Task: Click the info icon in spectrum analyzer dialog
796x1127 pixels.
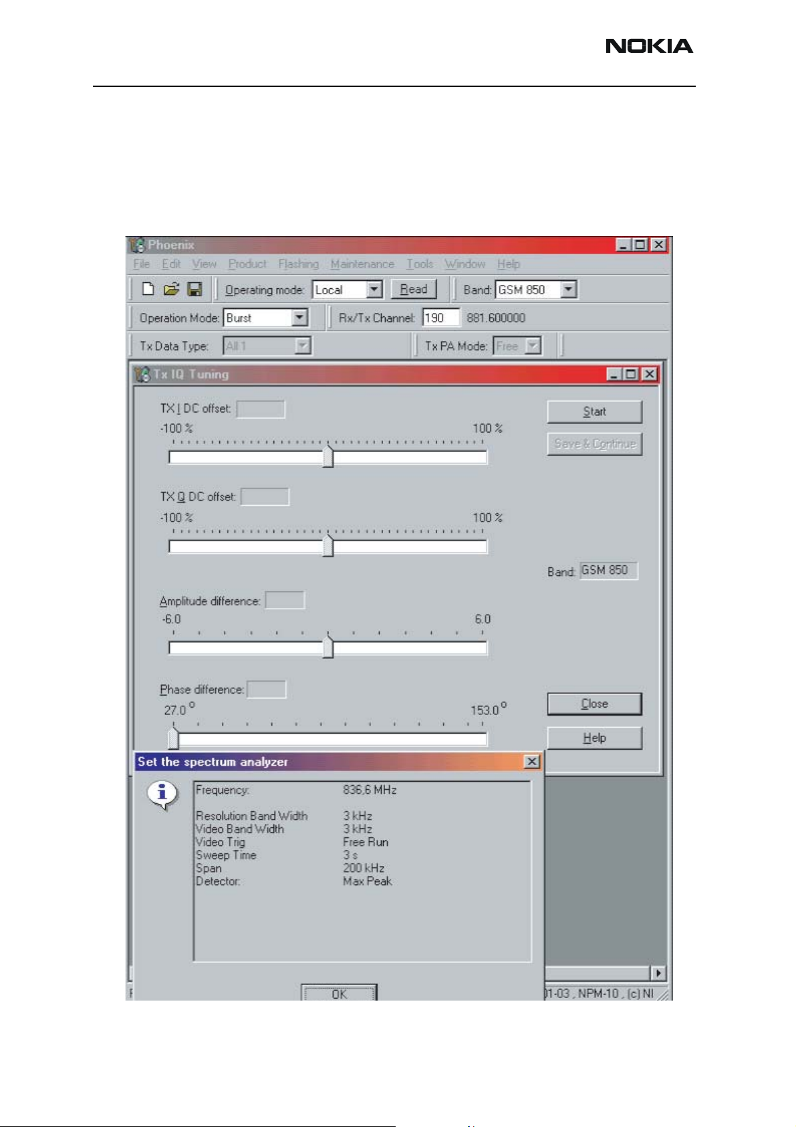Action: (x=162, y=795)
